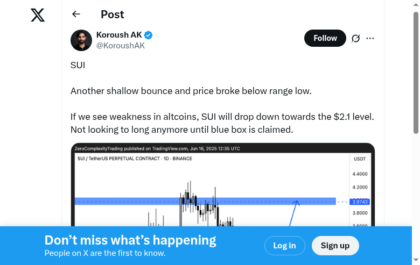This screenshot has width=420, height=265.
Task: Click the blue verified badge
Action: [149, 35]
